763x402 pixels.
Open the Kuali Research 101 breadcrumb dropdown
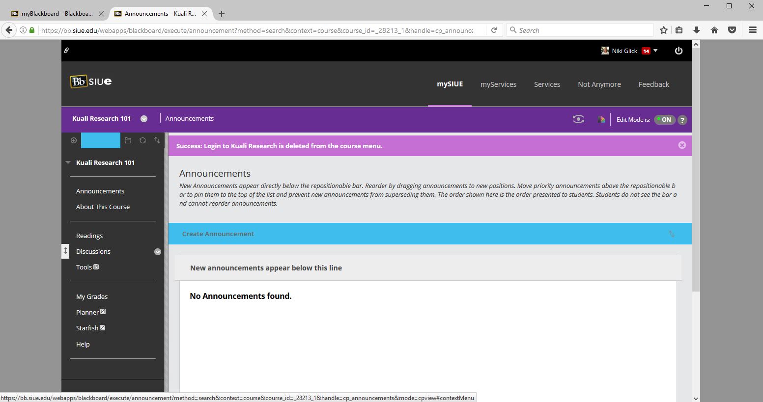coord(144,119)
